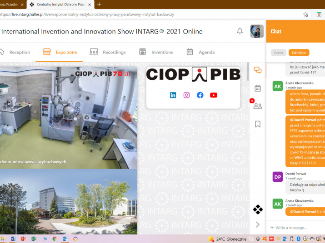
Task: Collapse sidebar with the chevron arrow
Action: [x=258, y=224]
